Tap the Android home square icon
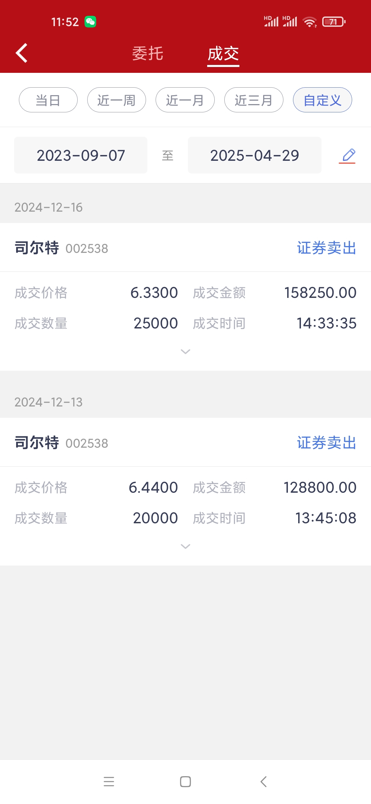Screen dimensions: 371x804 tap(185, 782)
